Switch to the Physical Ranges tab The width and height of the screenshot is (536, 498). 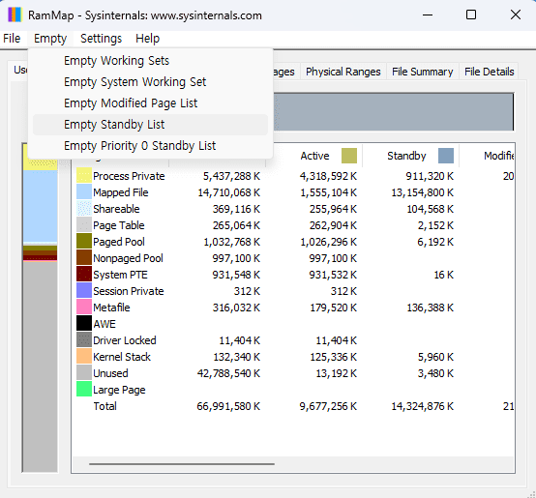point(342,72)
